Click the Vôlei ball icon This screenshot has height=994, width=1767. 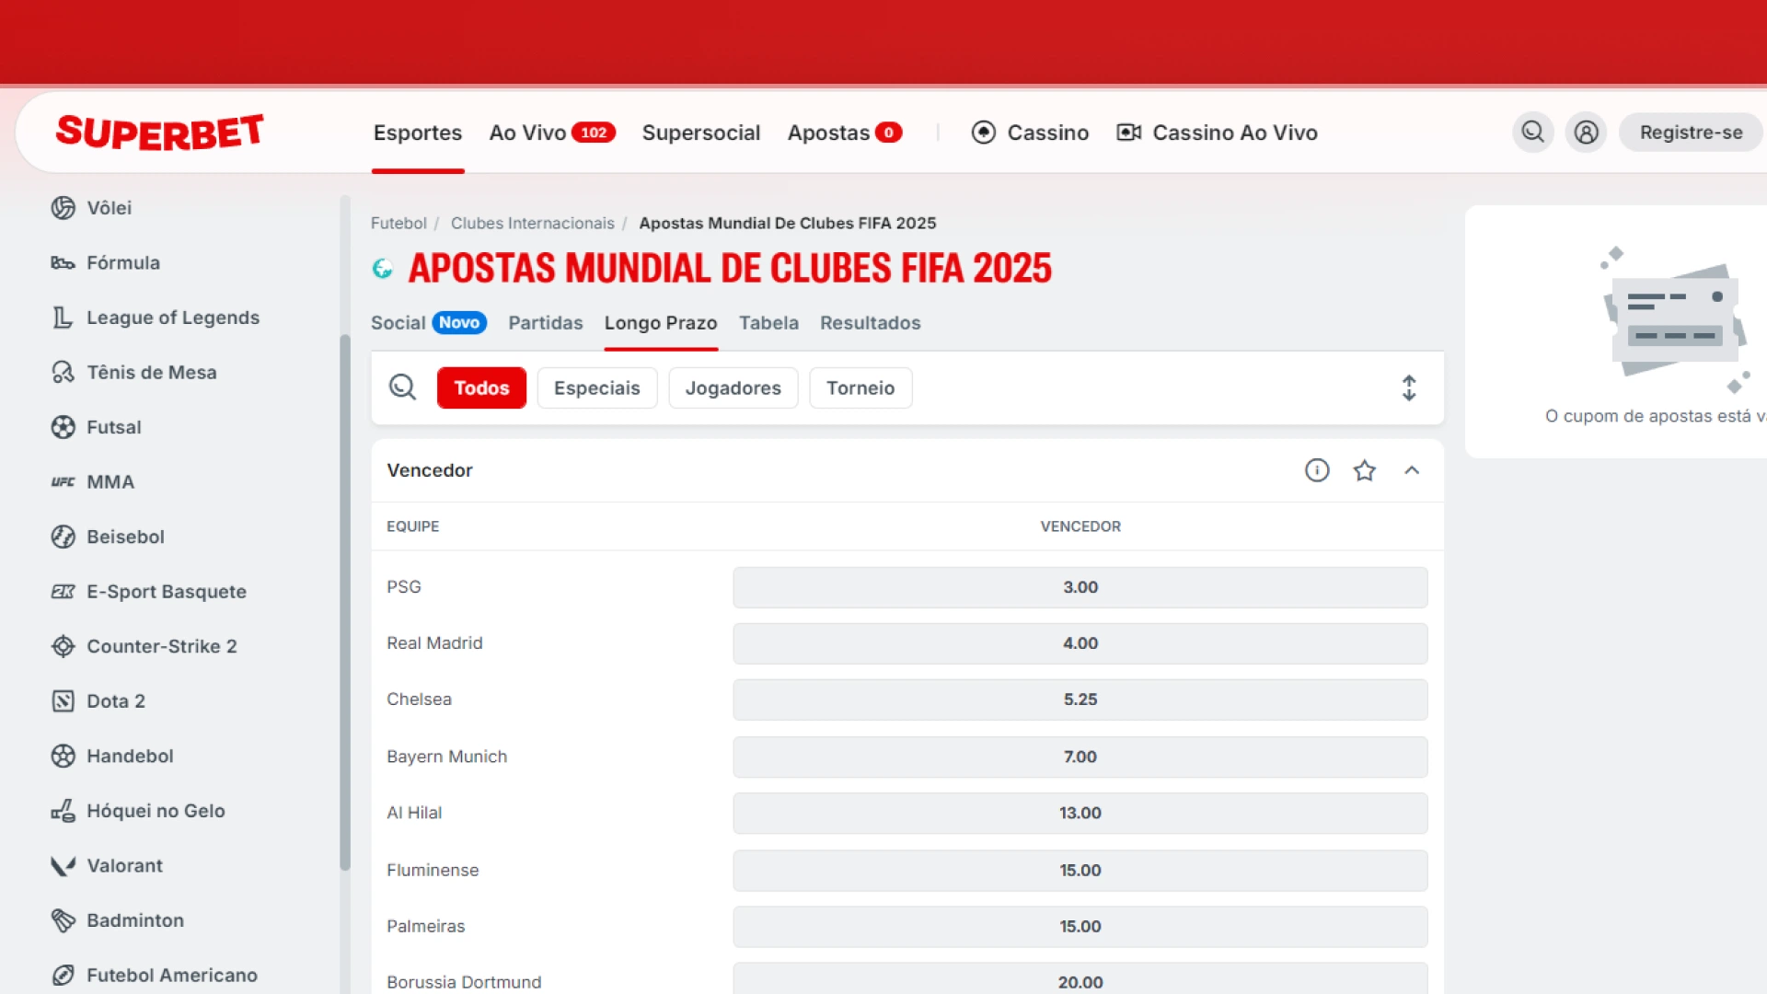[63, 208]
